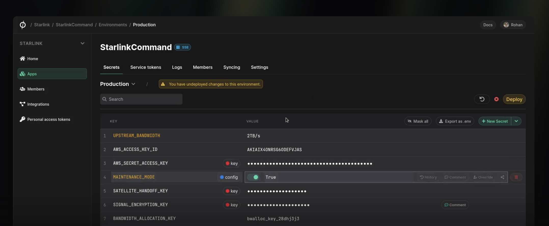This screenshot has height=226, width=549.
Task: Click the undeployed changes warning icon
Action: click(x=163, y=84)
